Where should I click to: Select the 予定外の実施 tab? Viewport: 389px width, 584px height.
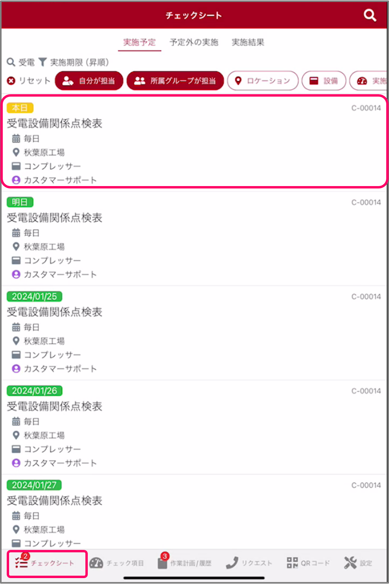[194, 42]
